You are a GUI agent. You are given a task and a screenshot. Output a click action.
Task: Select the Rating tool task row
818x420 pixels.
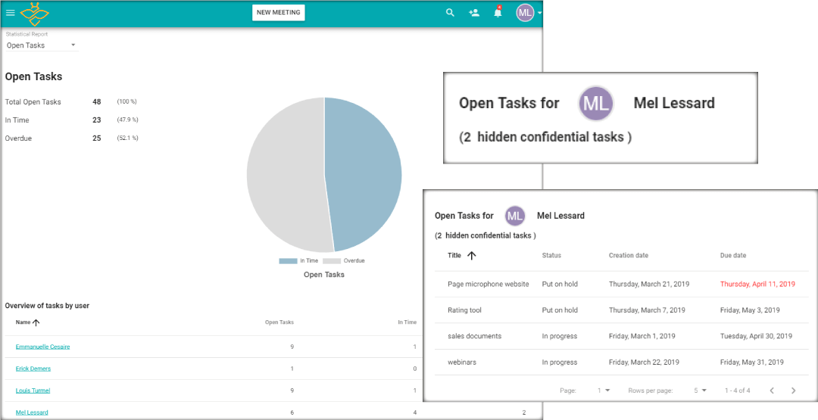[621, 310]
